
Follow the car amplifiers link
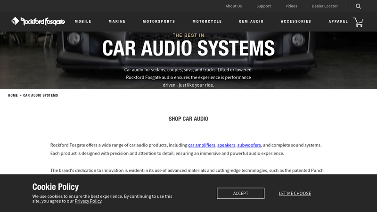point(202,145)
